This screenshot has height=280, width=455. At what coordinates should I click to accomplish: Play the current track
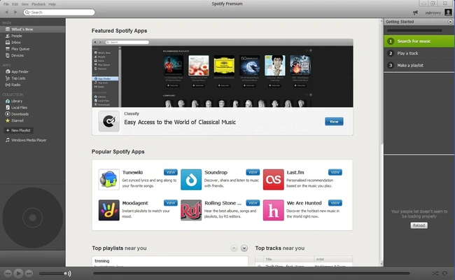click(x=18, y=273)
